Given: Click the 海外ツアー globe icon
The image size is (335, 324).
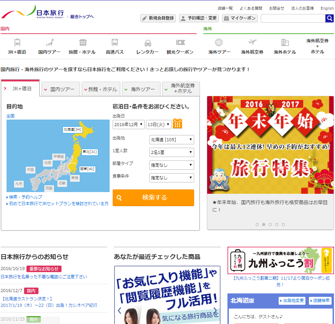Looking at the screenshot, I should [x=219, y=43].
